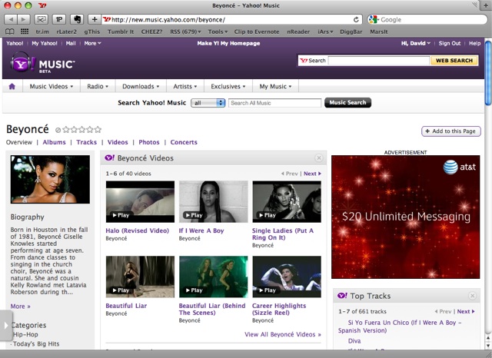Add bookmark with the plus button
The width and height of the screenshot is (492, 358).
pos(95,19)
